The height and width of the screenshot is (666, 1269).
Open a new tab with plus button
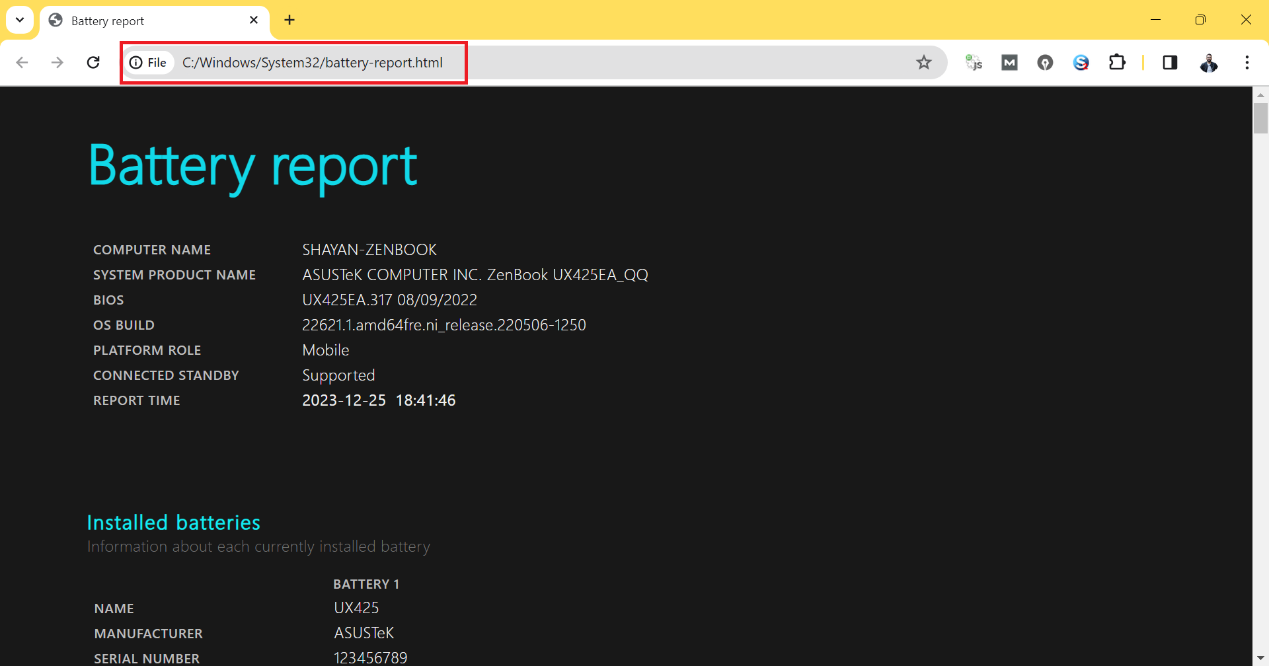289,20
